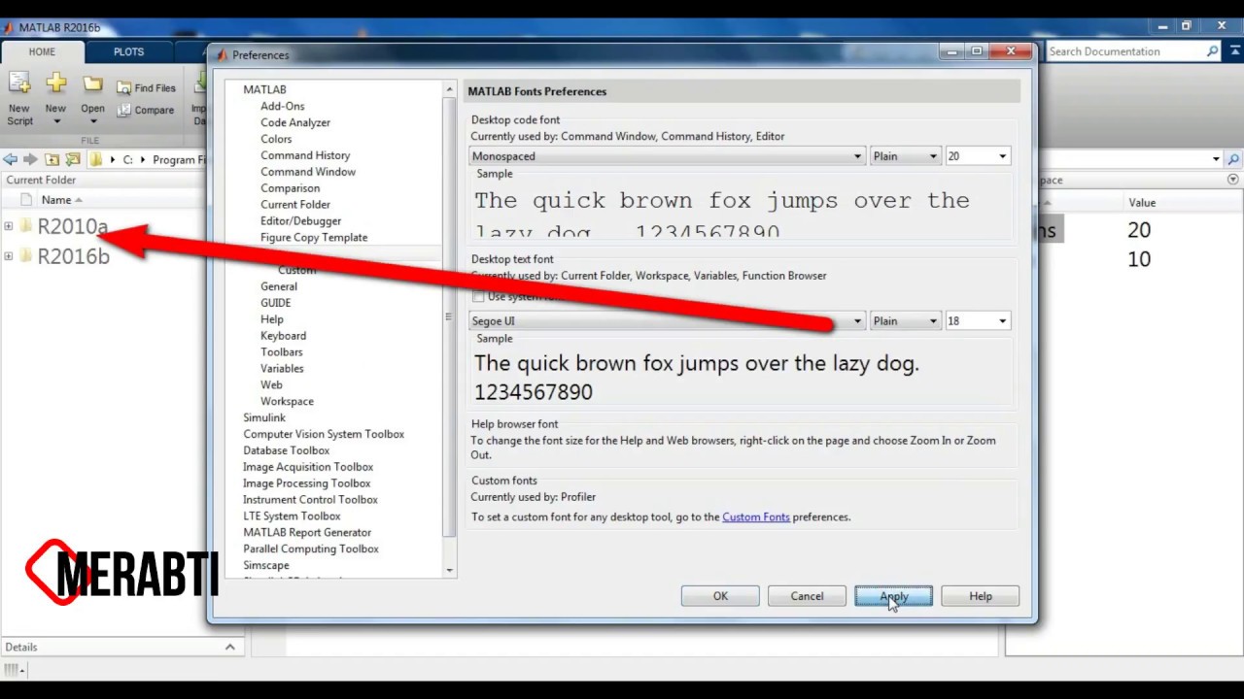The width and height of the screenshot is (1244, 699).
Task: Select GUIDE preferences
Action: coord(275,304)
